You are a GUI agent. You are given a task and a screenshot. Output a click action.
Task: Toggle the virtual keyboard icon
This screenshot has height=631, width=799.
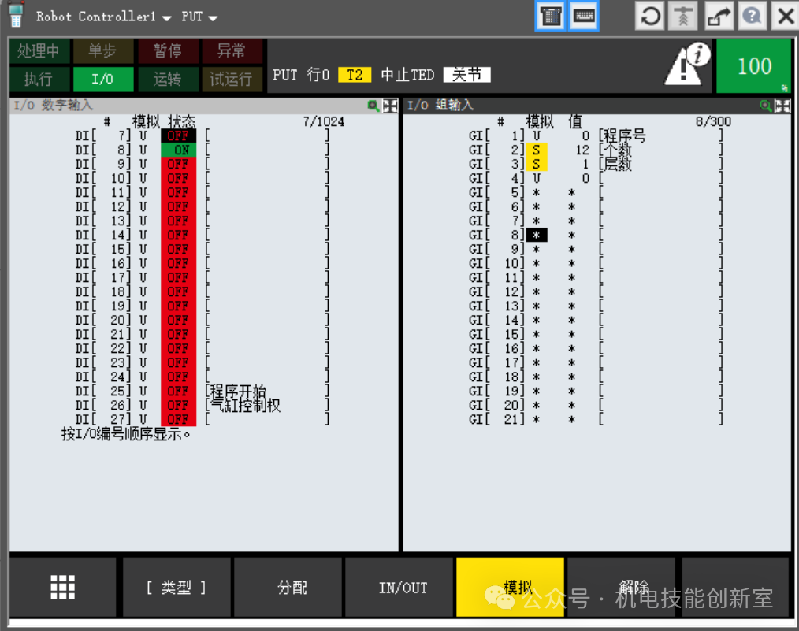coord(583,17)
